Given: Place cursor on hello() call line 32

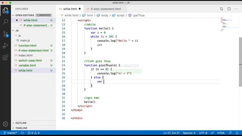Looking at the screenshot, I should (x=90, y=102).
